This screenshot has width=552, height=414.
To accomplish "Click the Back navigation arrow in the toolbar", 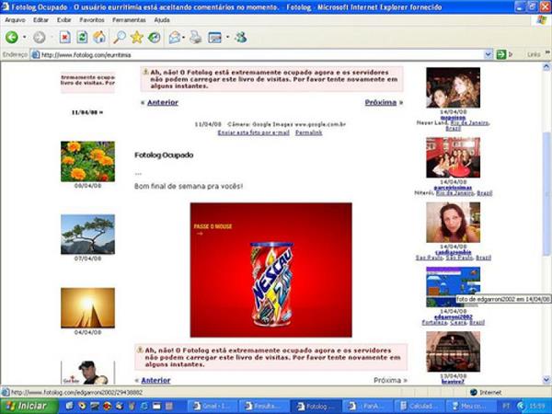I will coord(12,38).
